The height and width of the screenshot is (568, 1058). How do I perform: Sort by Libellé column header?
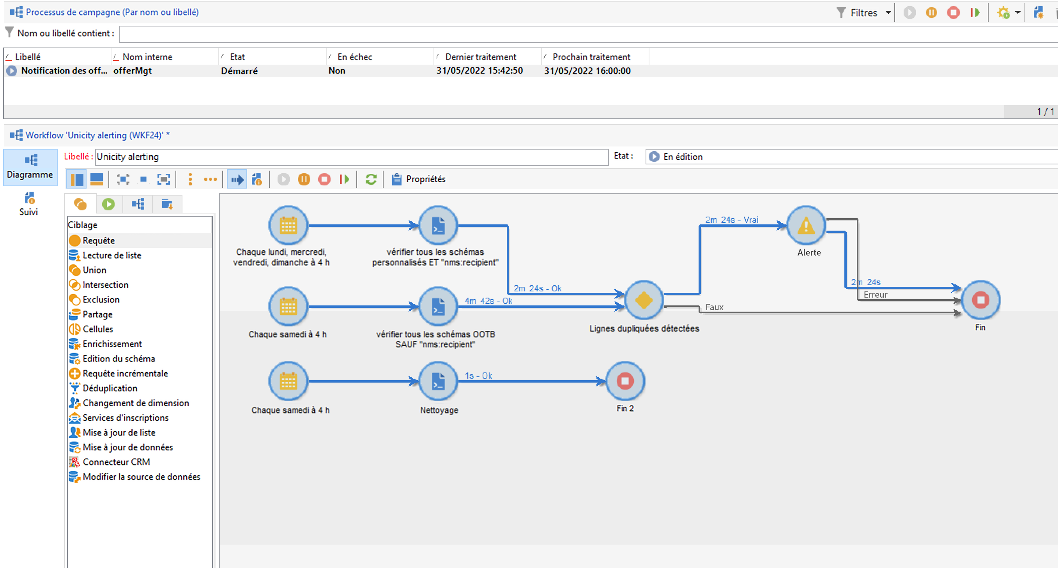(28, 56)
